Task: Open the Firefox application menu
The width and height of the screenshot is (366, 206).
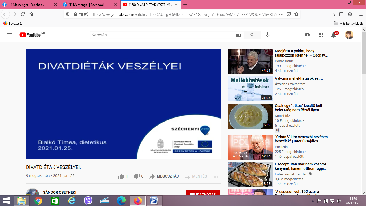Action: tap(361, 14)
